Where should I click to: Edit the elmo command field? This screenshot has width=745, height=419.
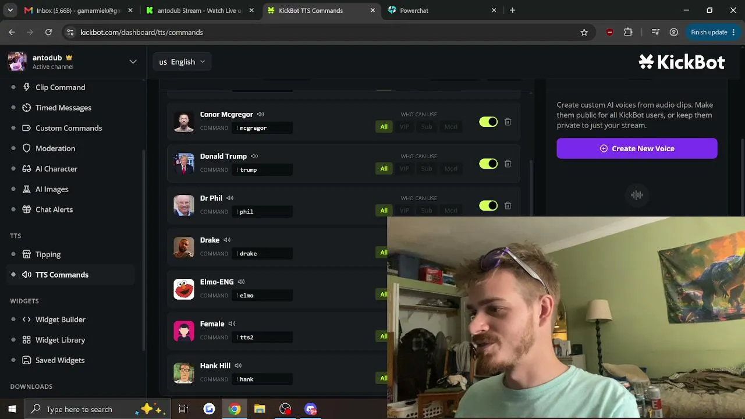[x=263, y=296]
